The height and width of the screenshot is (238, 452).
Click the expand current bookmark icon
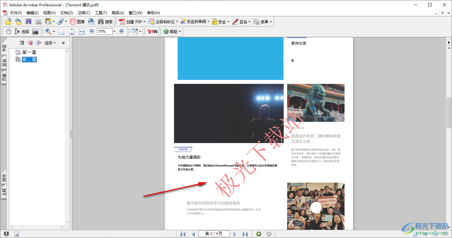coord(39,43)
